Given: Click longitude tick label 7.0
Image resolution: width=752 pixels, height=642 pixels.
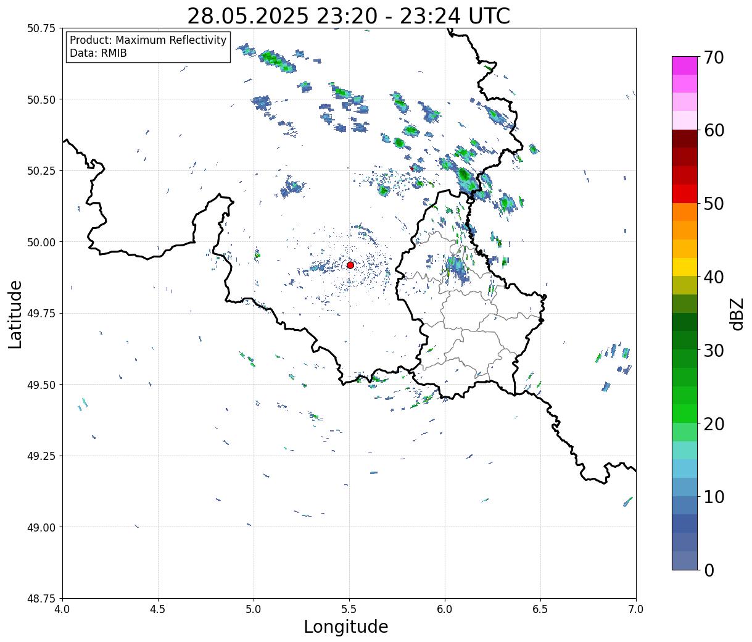Looking at the screenshot, I should pos(636,609).
